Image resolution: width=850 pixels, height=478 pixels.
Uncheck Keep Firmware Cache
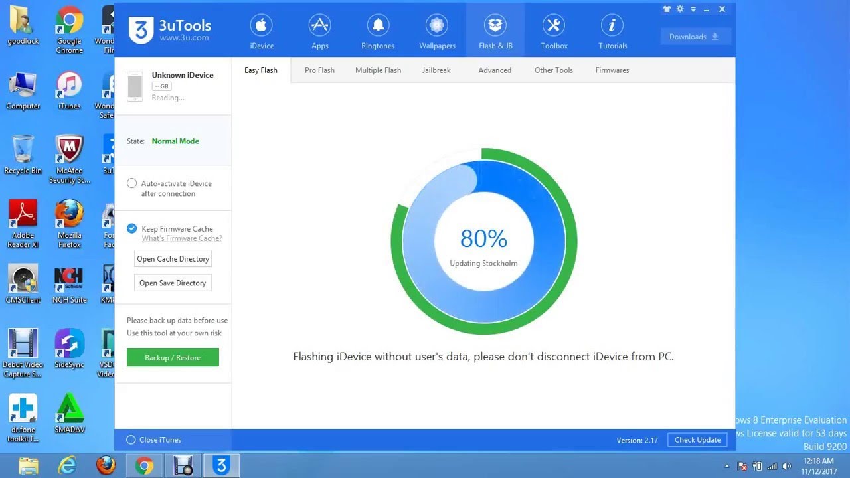pyautogui.click(x=132, y=228)
